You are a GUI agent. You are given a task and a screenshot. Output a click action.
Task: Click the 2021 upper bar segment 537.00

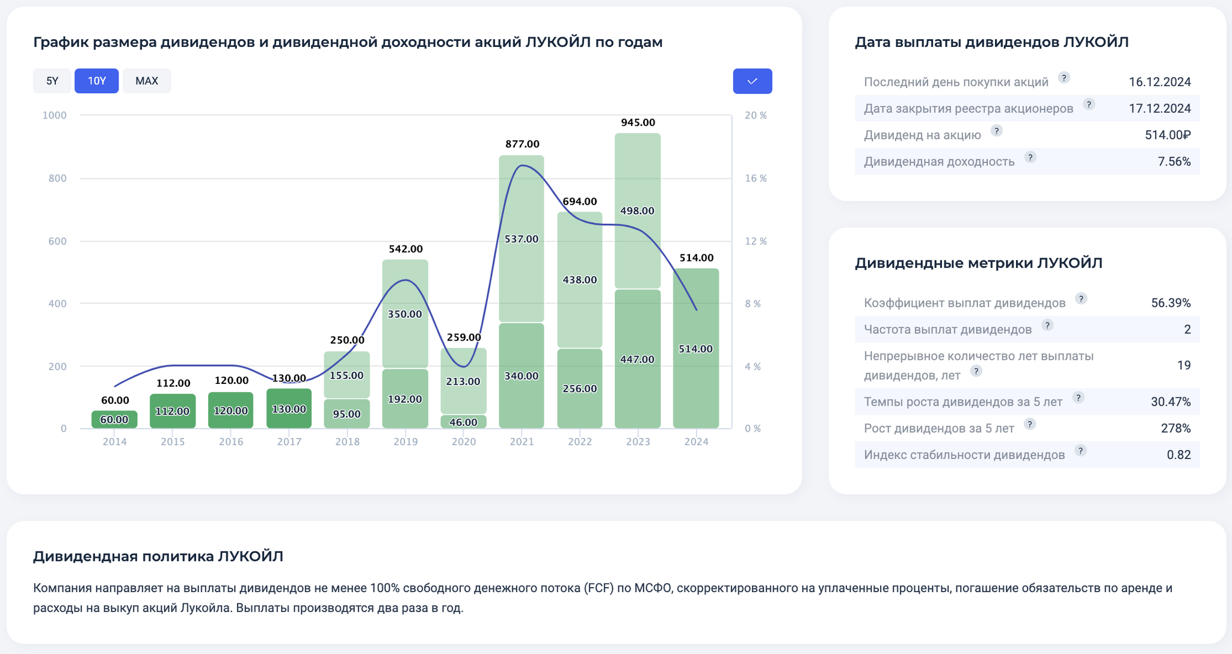click(522, 239)
